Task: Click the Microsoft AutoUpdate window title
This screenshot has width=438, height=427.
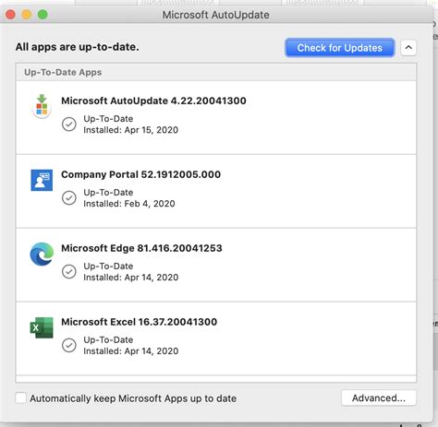Action: (215, 15)
